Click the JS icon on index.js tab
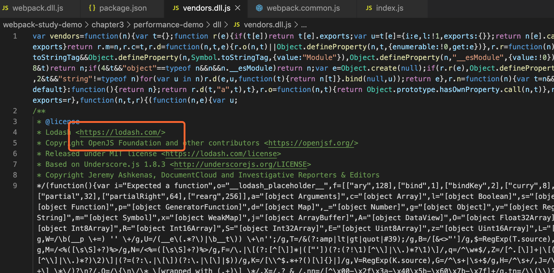This screenshot has width=554, height=273. [x=369, y=8]
